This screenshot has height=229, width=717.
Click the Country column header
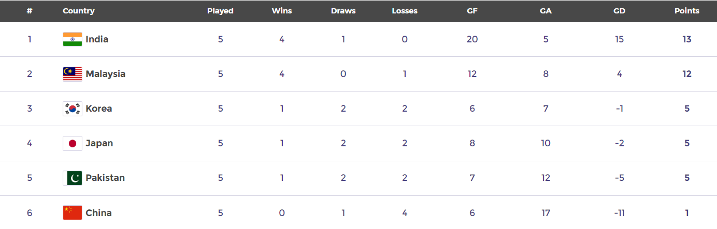[79, 11]
